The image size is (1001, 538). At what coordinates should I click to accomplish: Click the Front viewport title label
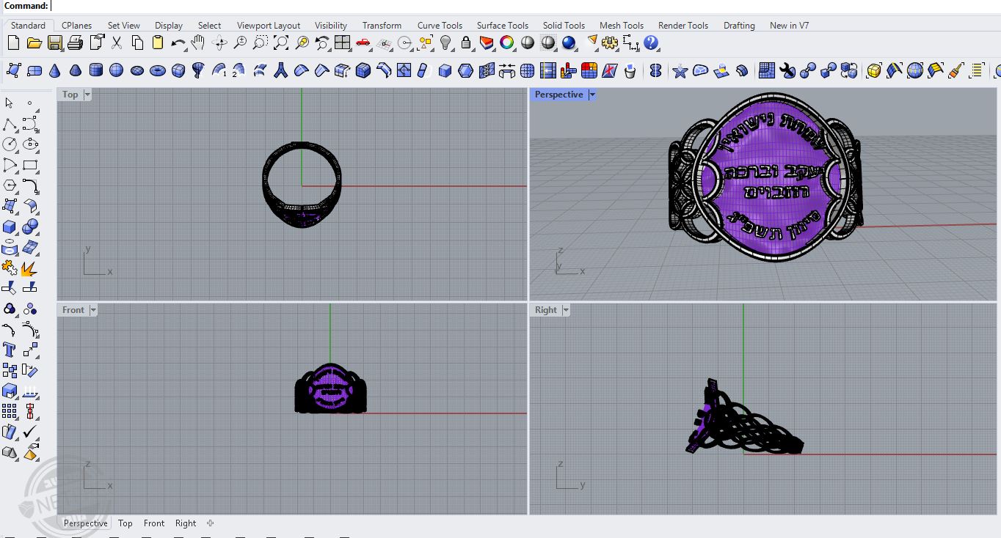73,310
